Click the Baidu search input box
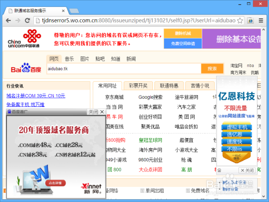This screenshot has height=202, width=269. click(124, 69)
